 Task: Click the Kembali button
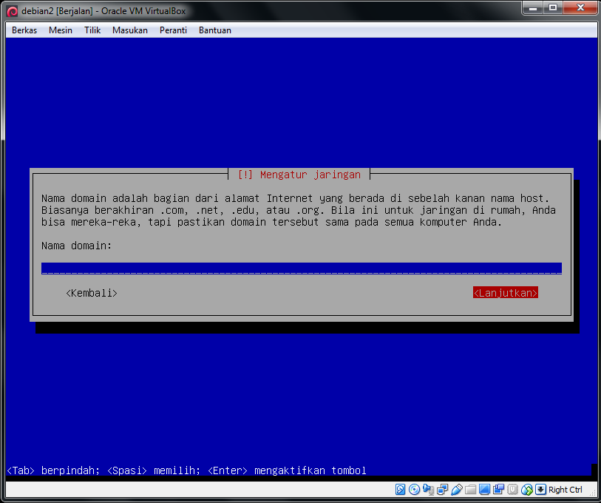(92, 293)
